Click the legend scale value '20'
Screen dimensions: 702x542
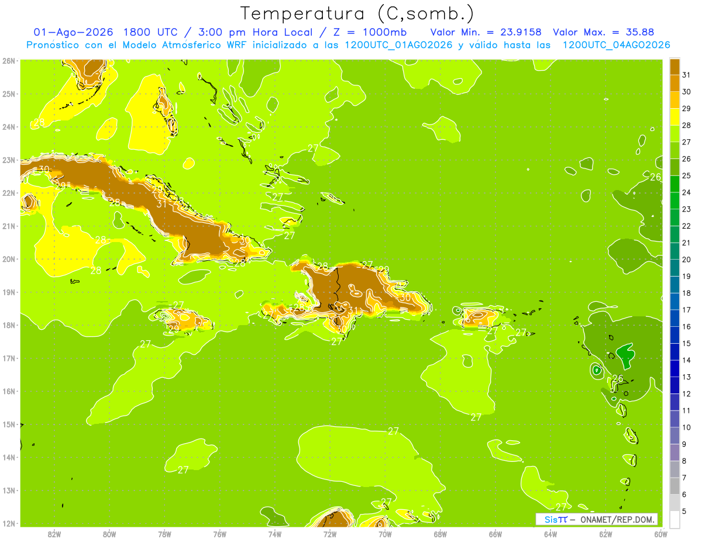(x=687, y=260)
